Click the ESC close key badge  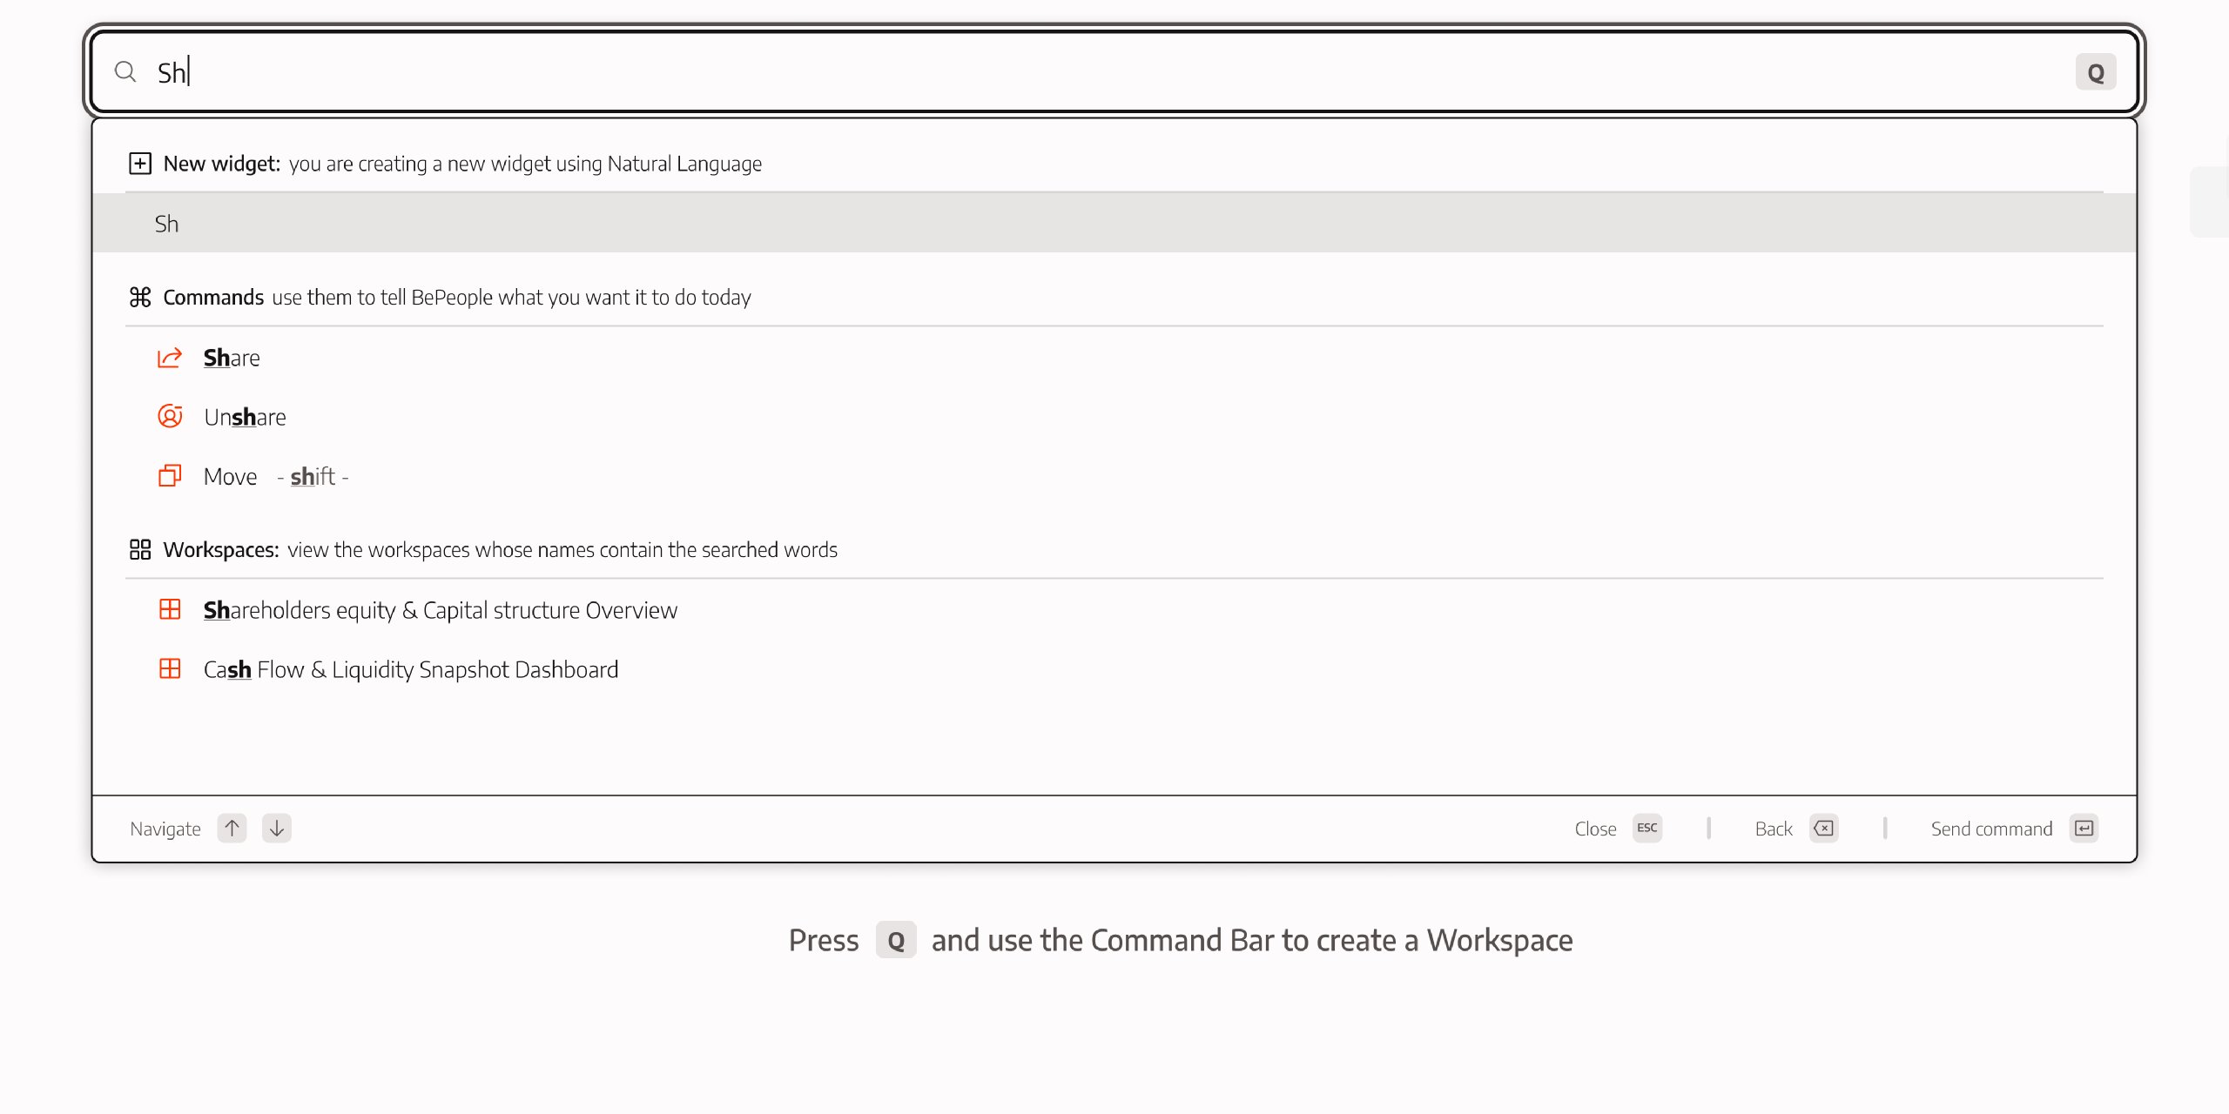[1646, 828]
